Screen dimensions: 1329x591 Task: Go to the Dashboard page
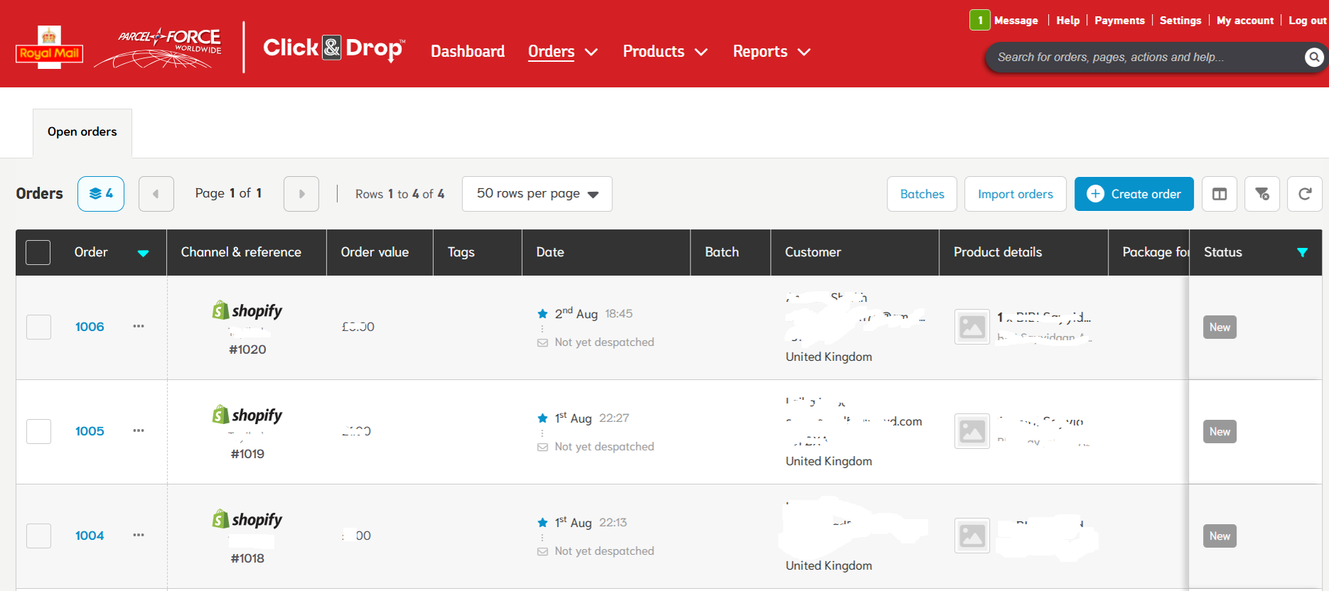coord(468,52)
